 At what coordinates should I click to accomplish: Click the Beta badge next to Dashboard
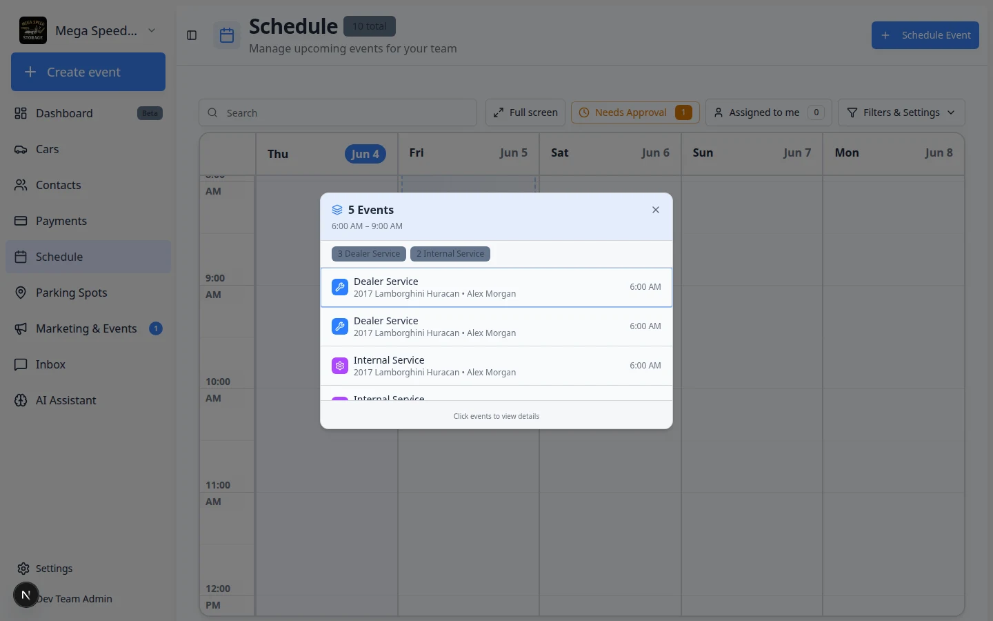point(150,113)
